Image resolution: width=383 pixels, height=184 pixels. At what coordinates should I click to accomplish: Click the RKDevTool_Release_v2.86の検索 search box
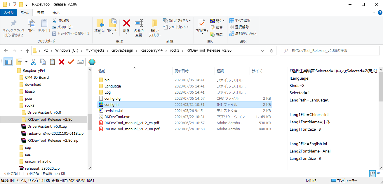tap(330, 50)
